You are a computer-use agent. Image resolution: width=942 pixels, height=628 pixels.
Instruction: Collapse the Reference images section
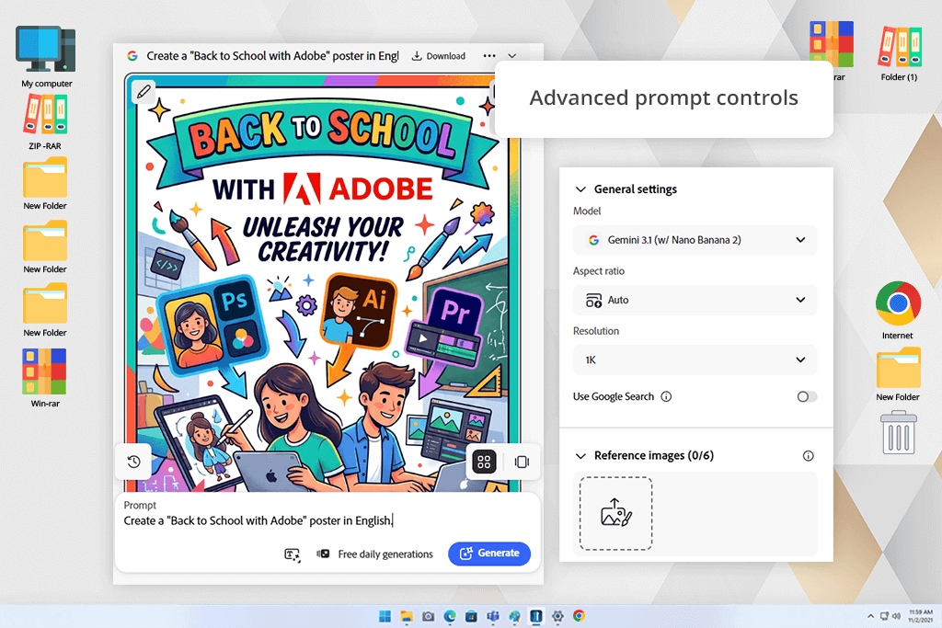(x=580, y=456)
